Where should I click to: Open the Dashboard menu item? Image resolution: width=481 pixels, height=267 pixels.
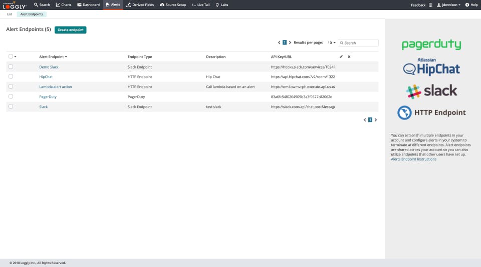click(x=88, y=5)
